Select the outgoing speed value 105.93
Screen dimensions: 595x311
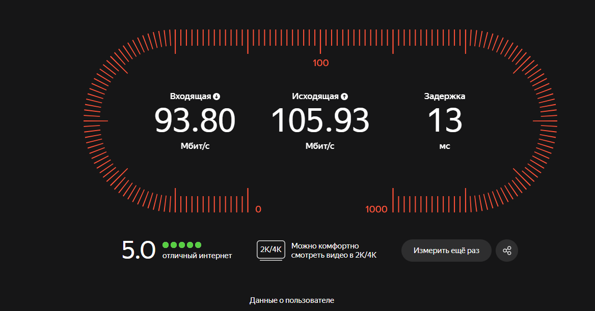pyautogui.click(x=320, y=121)
